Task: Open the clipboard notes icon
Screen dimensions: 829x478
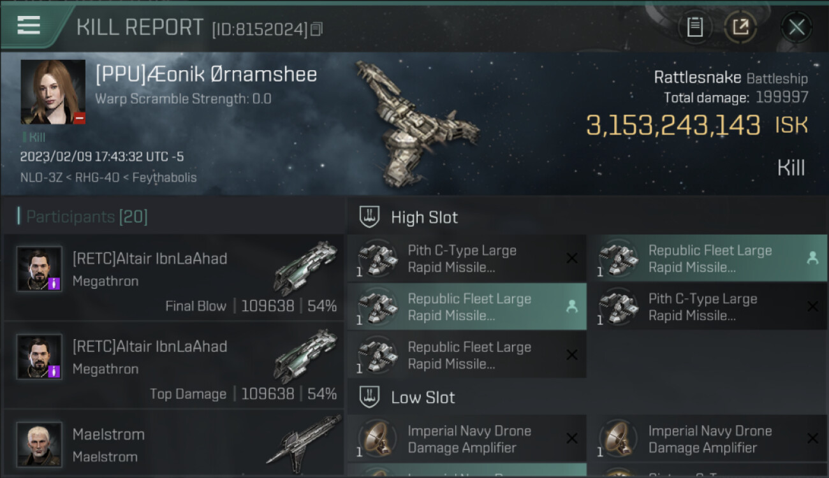Action: (695, 27)
